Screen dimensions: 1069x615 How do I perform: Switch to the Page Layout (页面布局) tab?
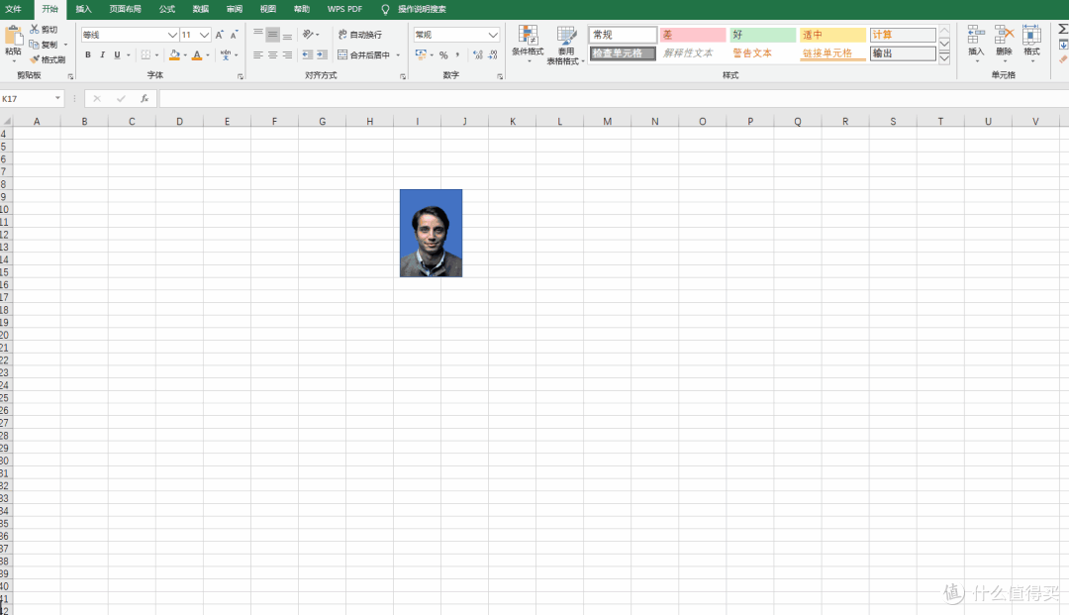click(x=125, y=9)
